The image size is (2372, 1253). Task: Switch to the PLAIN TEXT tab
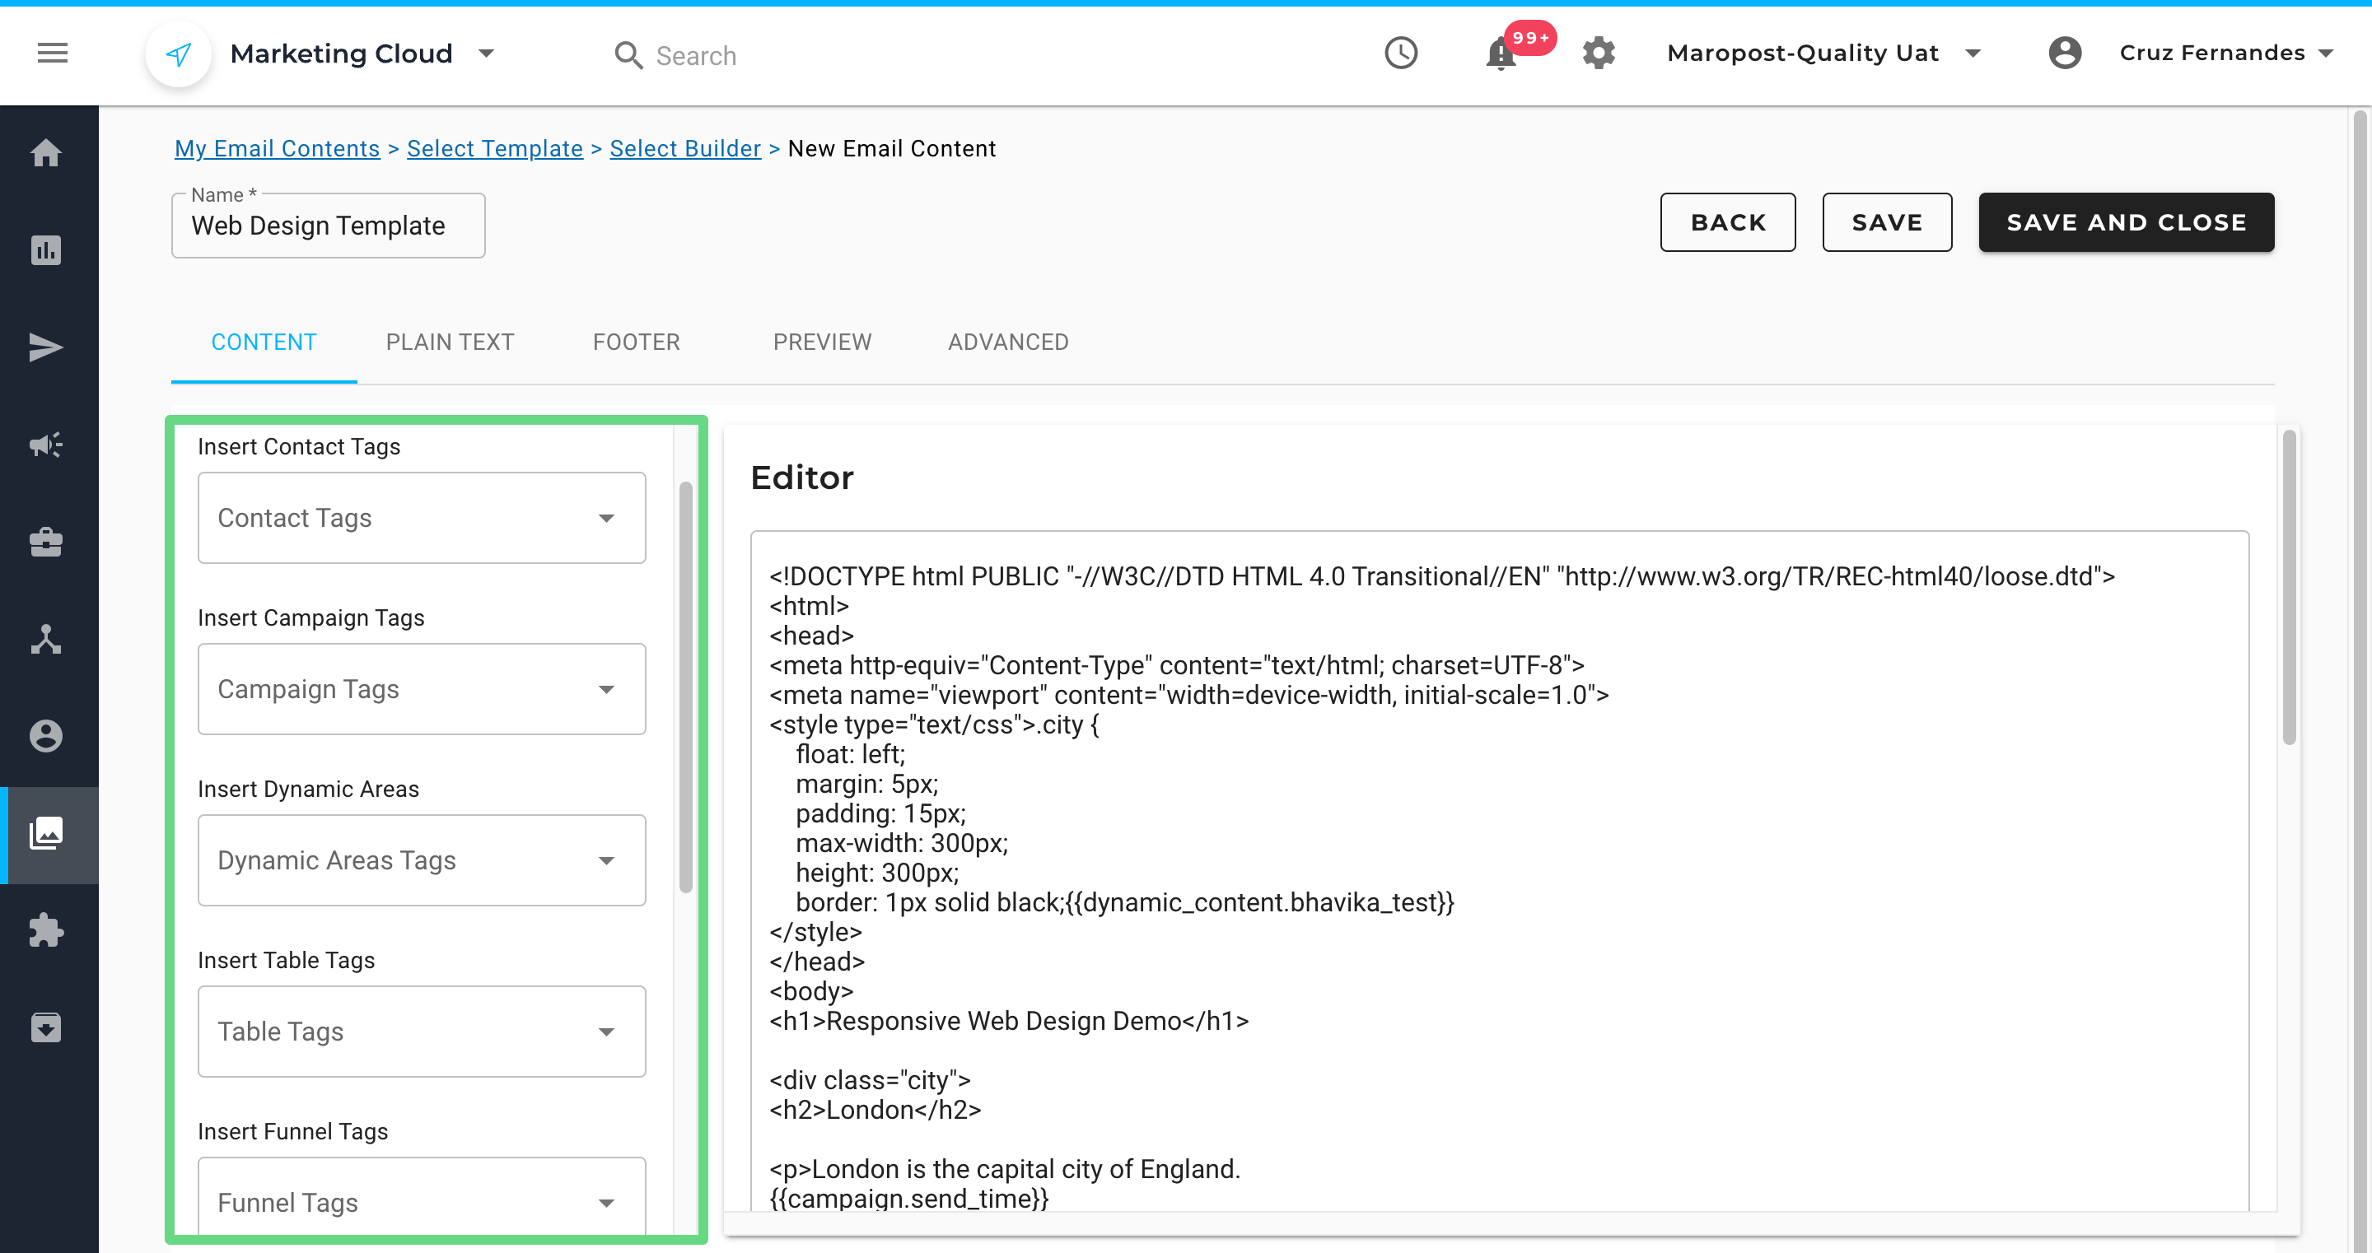click(x=450, y=342)
